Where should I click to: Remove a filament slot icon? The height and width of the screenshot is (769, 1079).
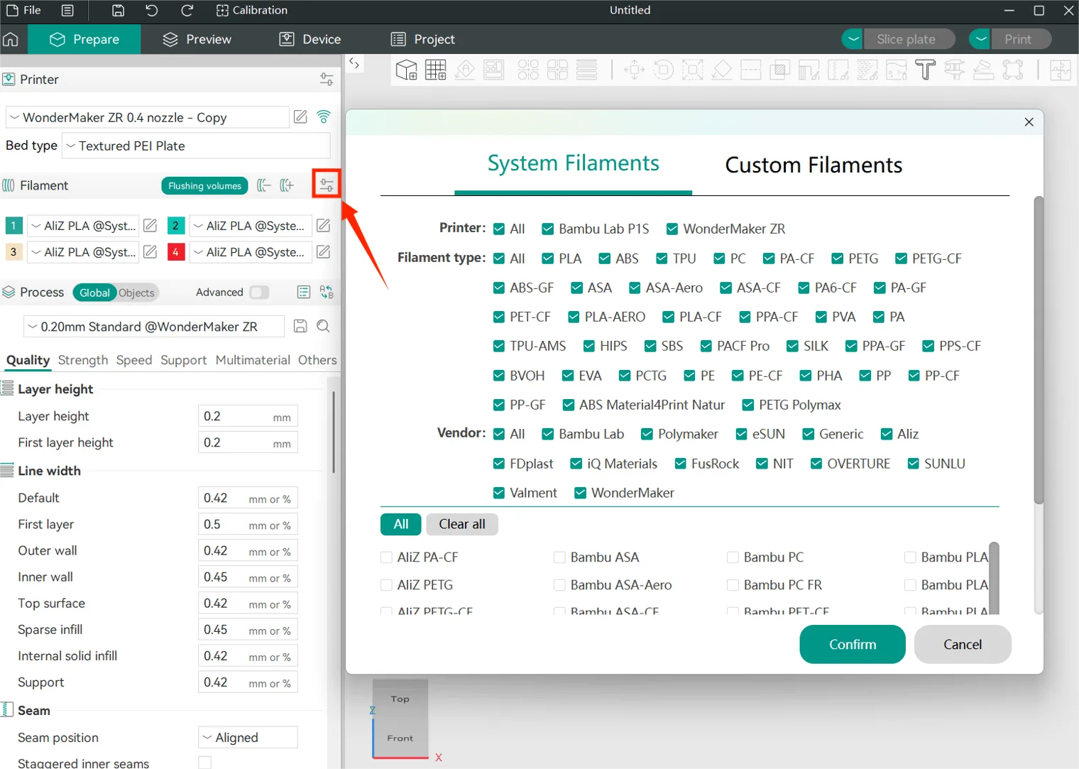click(263, 185)
